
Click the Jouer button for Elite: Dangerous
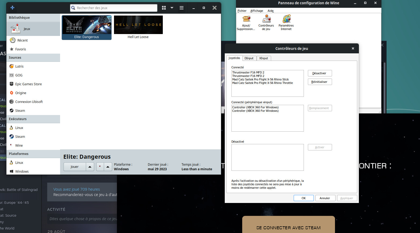tap(75, 167)
